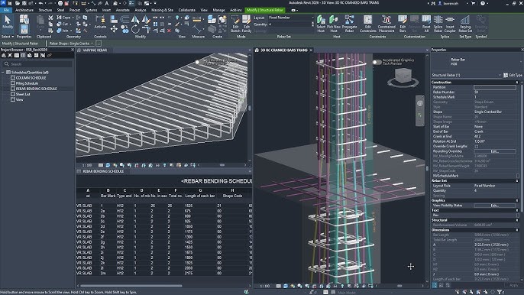524x295 pixels.
Task: Open the Structure ribbon tab
Action: 45,10
